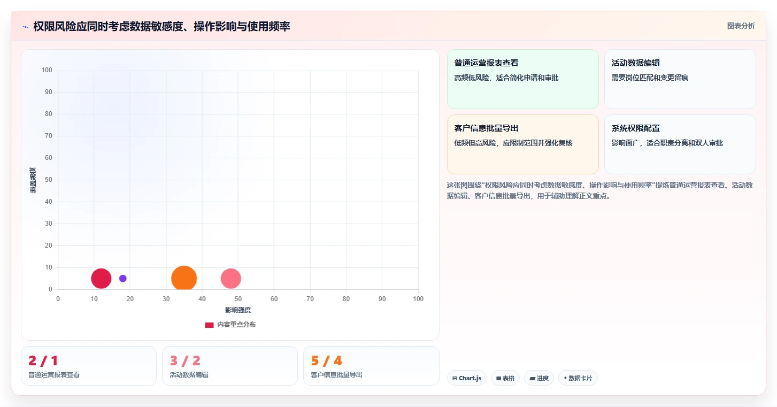The width and height of the screenshot is (777, 407).
Task: Click the Chart.js tag chip
Action: tap(467, 378)
